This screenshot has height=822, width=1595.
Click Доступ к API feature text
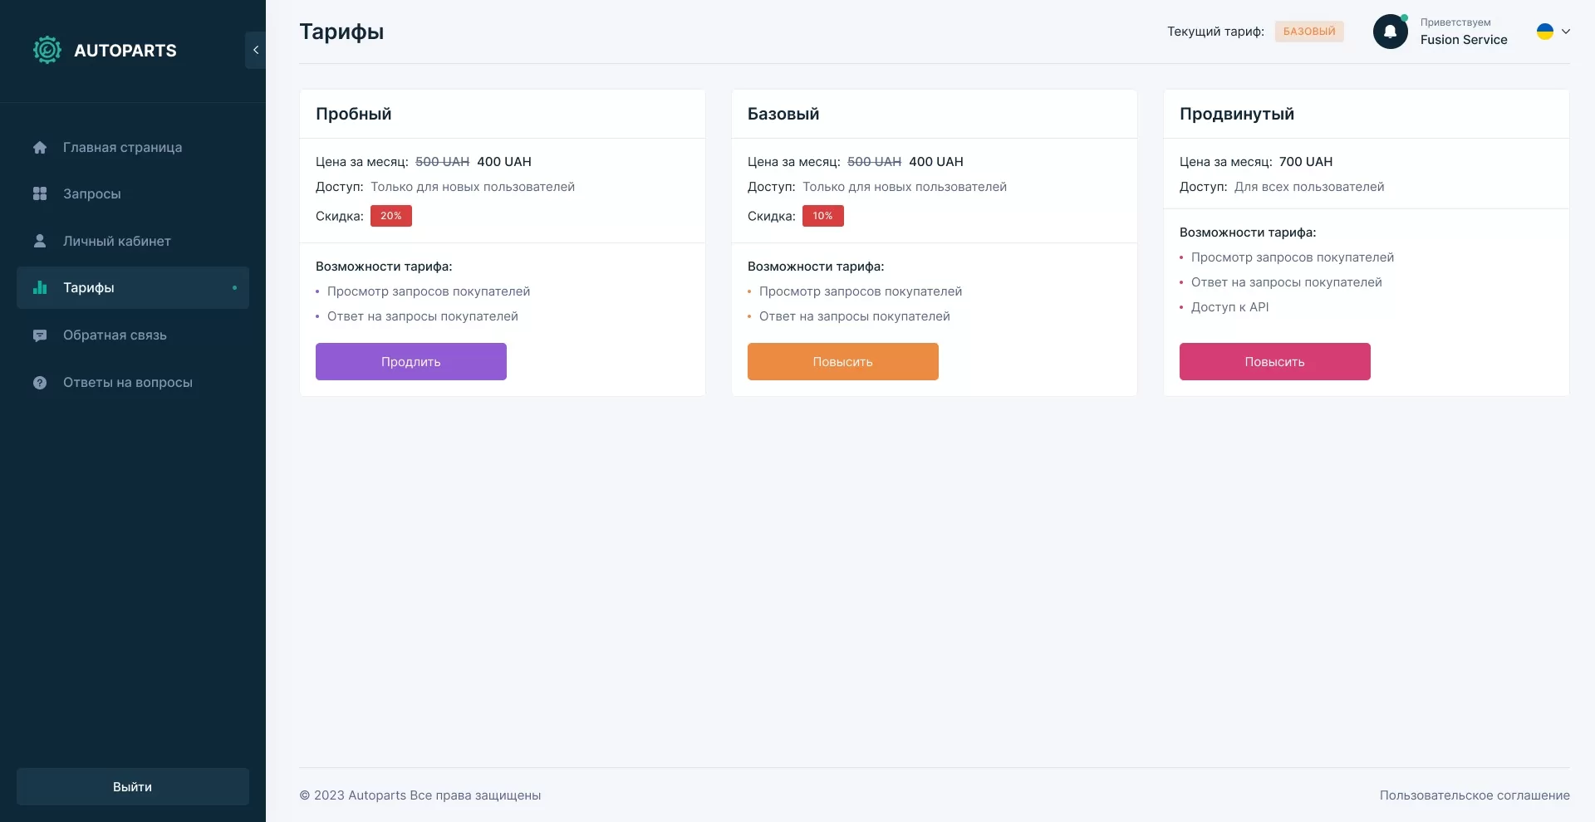[x=1230, y=307]
